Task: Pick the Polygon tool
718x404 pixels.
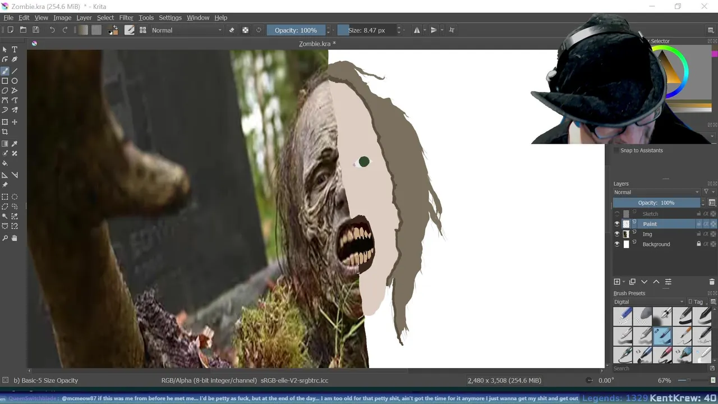Action: [5, 90]
